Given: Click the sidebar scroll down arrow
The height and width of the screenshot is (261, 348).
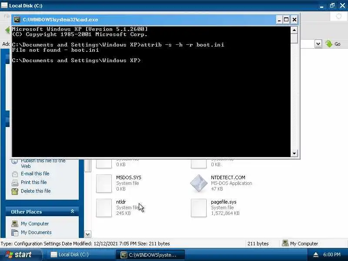Looking at the screenshot, I should point(88,234).
